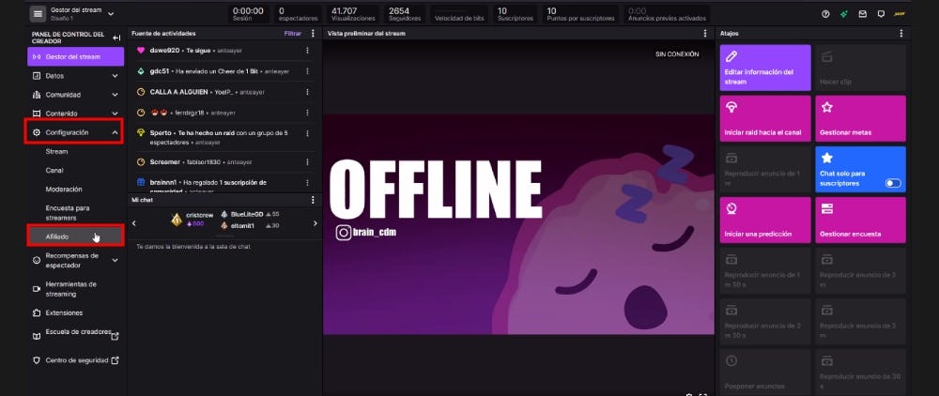Open options for CALLA A ALGUIEN event
Screen dimensions: 939x396
[x=307, y=92]
